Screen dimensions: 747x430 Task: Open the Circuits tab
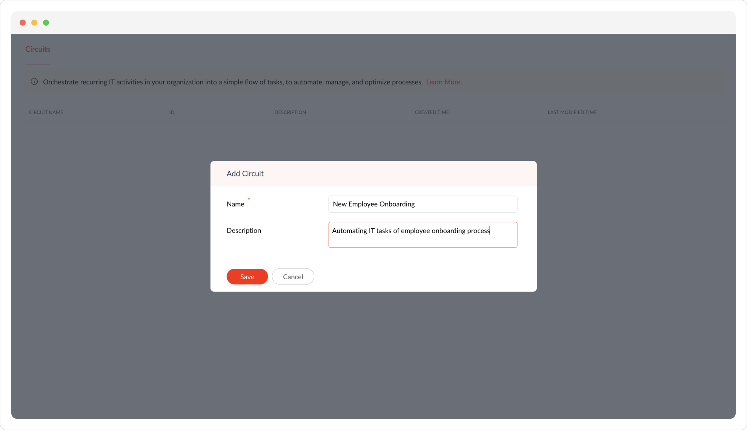38,49
